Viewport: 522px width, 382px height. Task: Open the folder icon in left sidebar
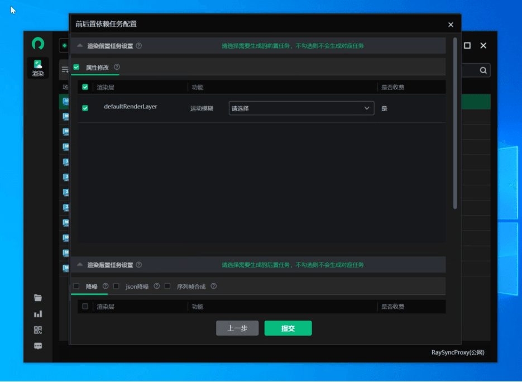click(x=38, y=298)
